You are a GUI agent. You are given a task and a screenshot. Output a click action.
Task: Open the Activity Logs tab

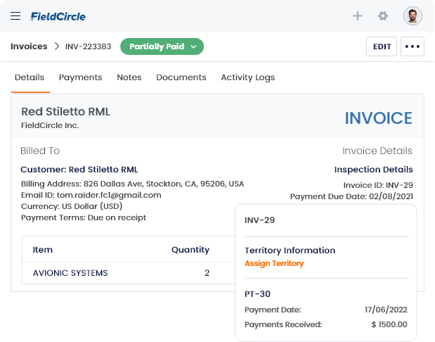[248, 77]
